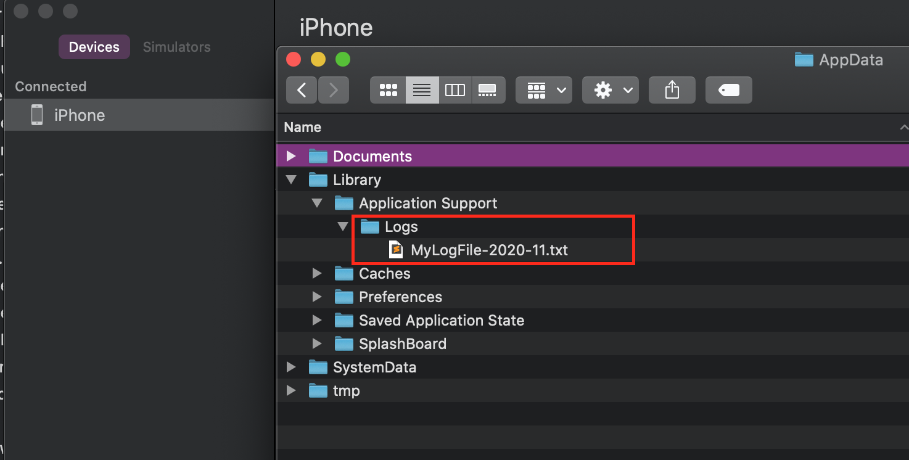The width and height of the screenshot is (909, 460).
Task: Switch Finder to list view
Action: (x=422, y=90)
